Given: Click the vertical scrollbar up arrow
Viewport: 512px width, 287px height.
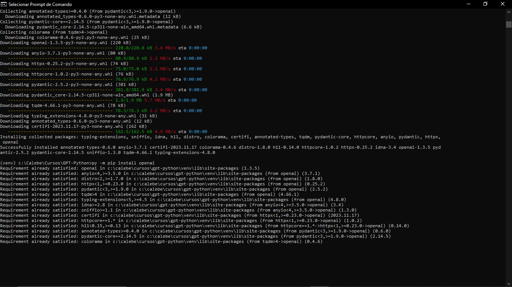Looking at the screenshot, I should pos(509,12).
